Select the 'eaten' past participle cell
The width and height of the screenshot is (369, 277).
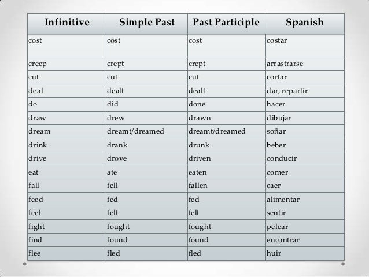point(226,172)
